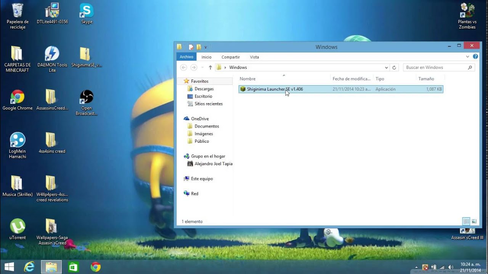The height and width of the screenshot is (274, 488).
Task: Open Documentos under OneDrive
Action: 207,126
